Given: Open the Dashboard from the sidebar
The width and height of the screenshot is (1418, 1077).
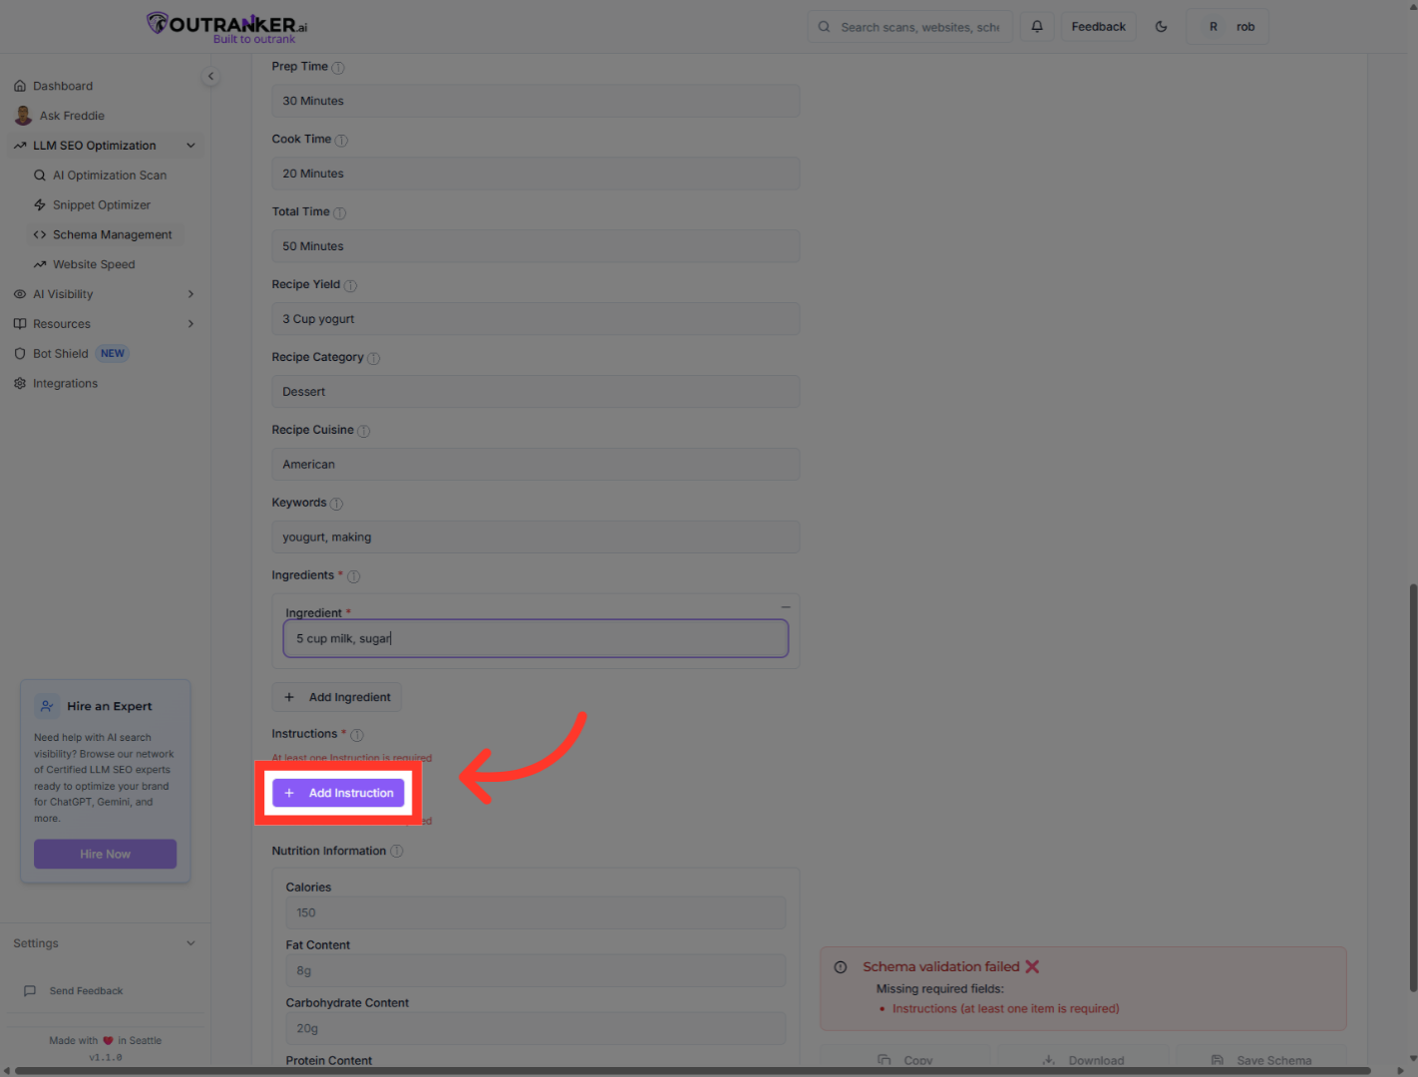Looking at the screenshot, I should pyautogui.click(x=63, y=86).
